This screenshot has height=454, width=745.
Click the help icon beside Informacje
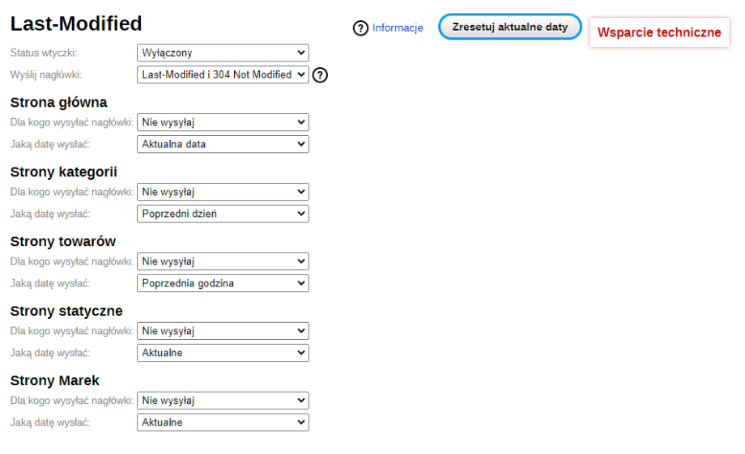pyautogui.click(x=360, y=28)
